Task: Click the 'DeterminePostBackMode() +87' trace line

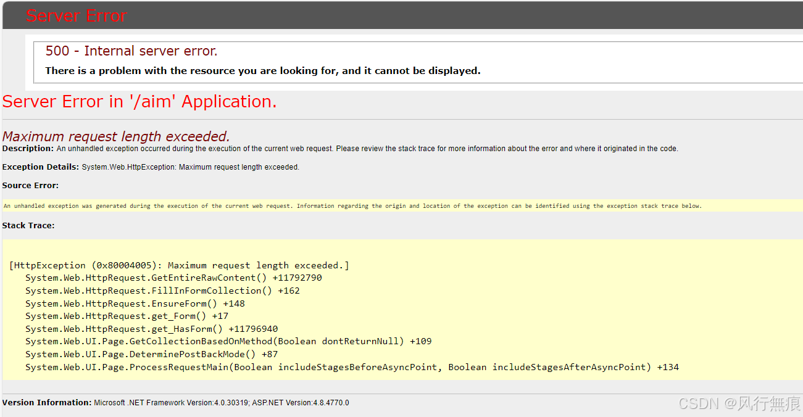Action: pyautogui.click(x=151, y=354)
